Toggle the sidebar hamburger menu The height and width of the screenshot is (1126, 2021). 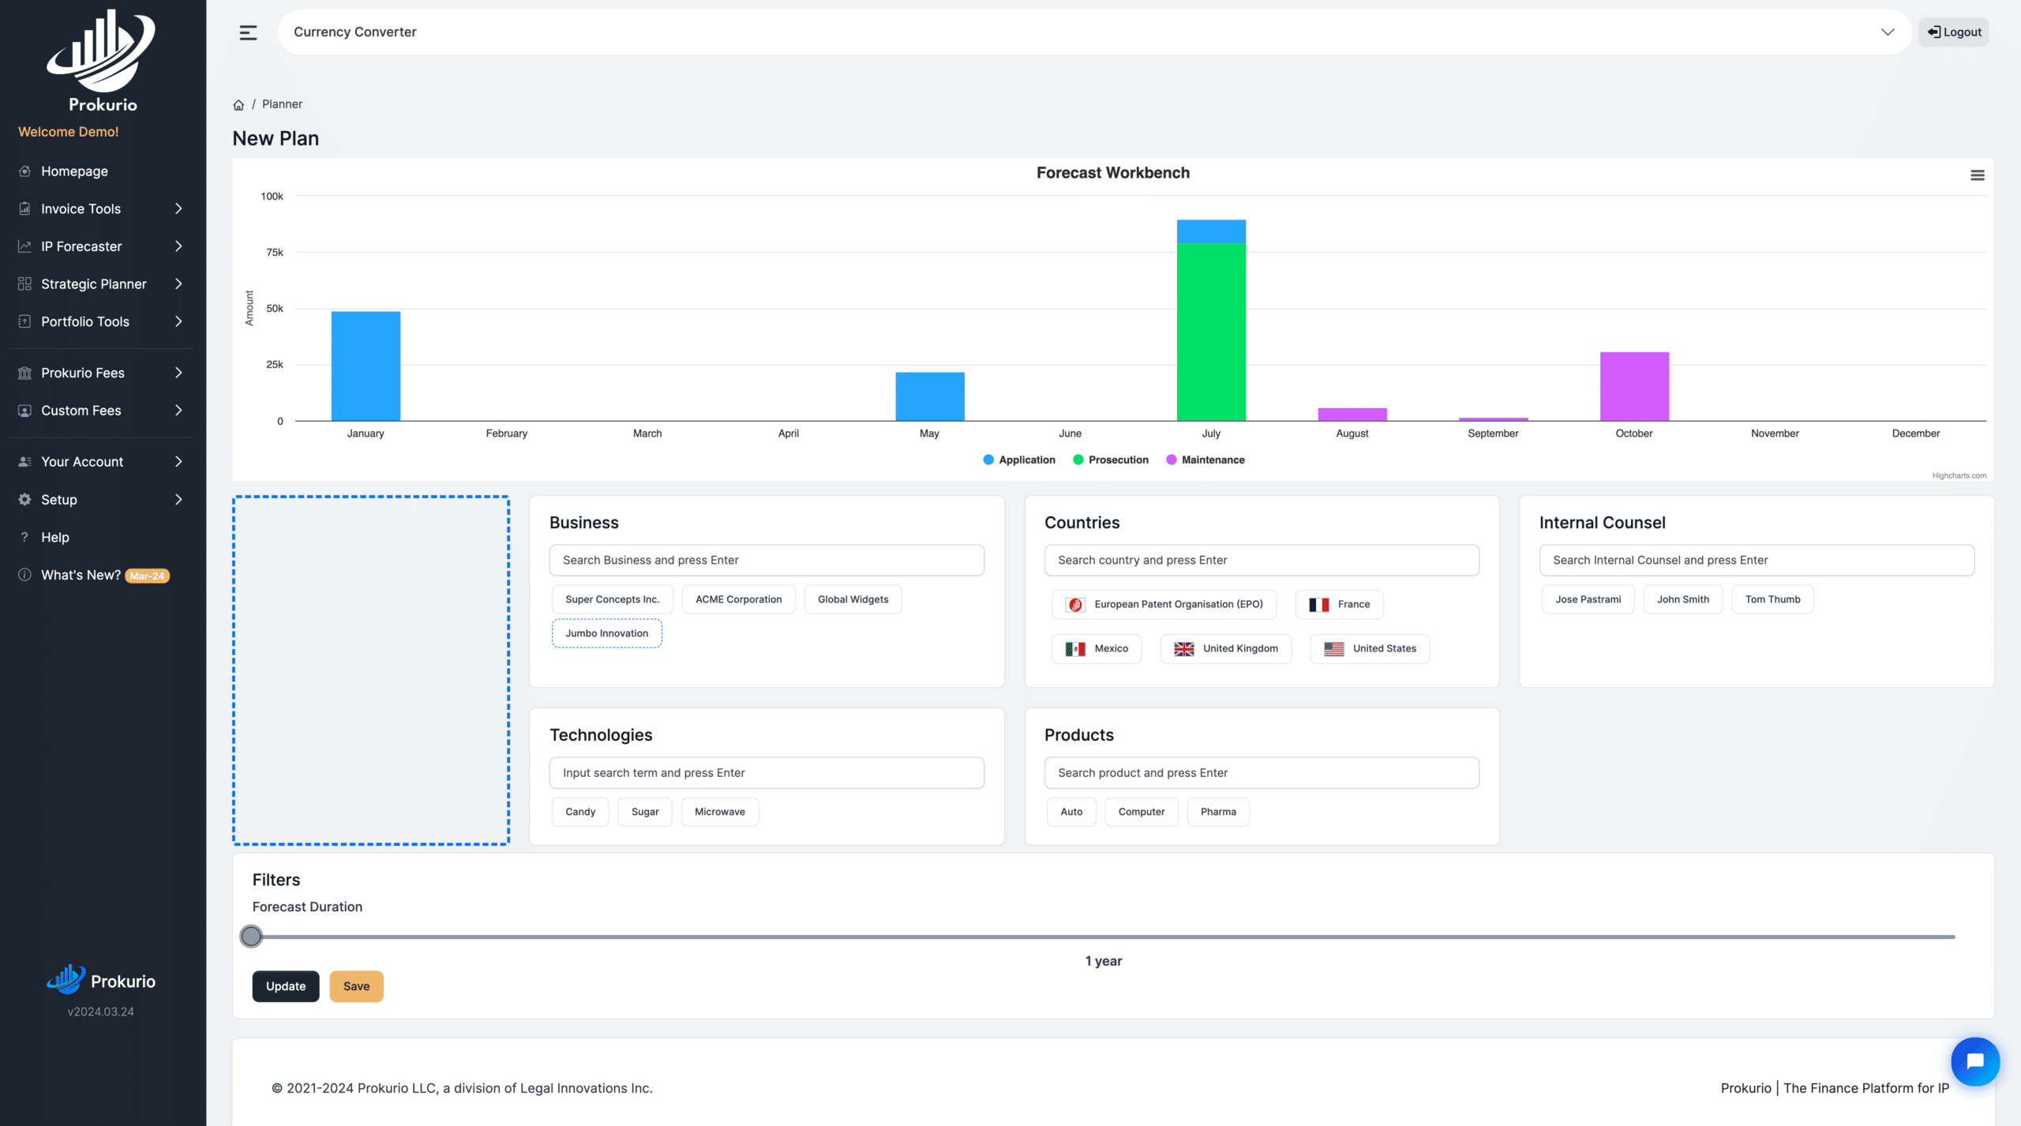tap(248, 32)
